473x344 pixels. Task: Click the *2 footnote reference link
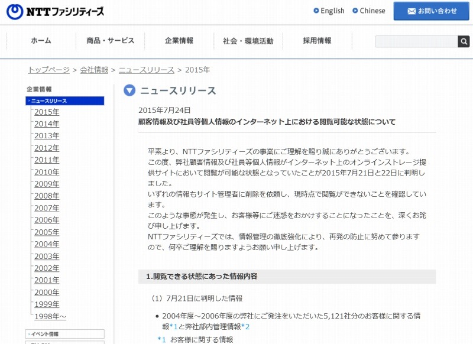pyautogui.click(x=245, y=326)
